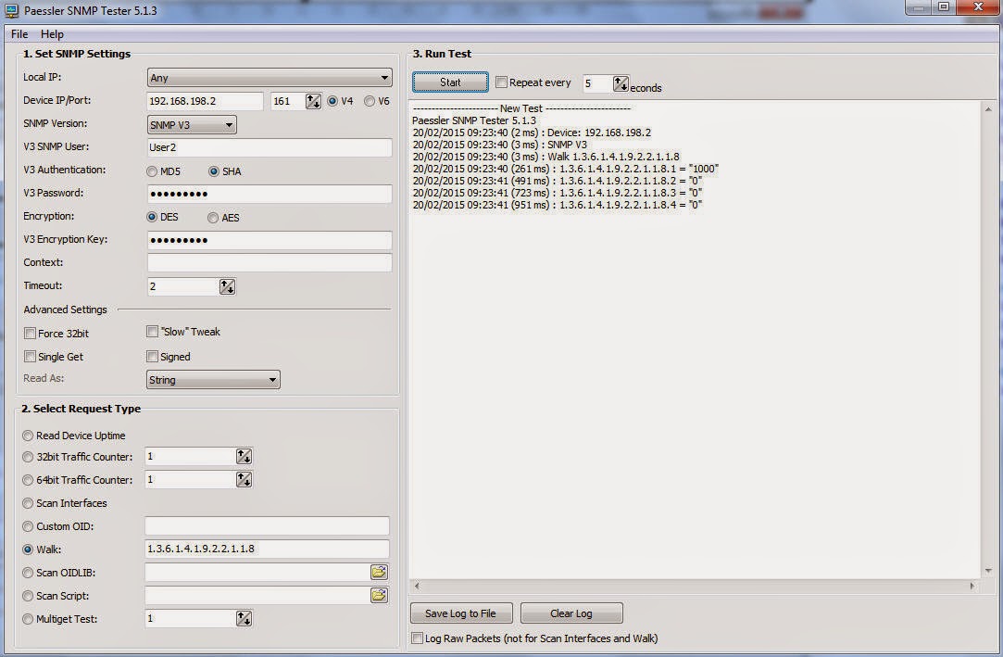Open the Read As String dropdown
Screen dimensions: 1003x657
[213, 379]
